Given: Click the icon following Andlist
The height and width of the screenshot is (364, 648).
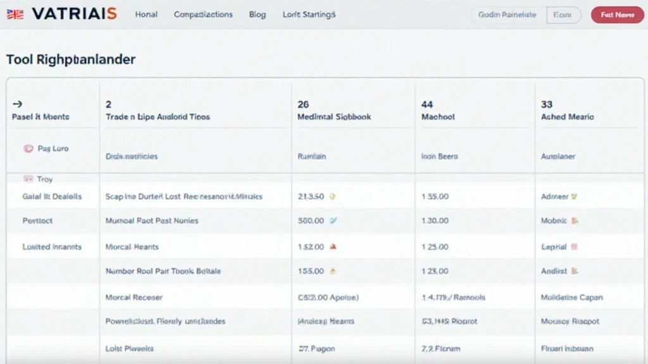Looking at the screenshot, I should tap(573, 270).
